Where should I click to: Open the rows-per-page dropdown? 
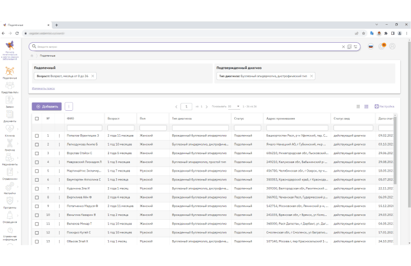click(x=234, y=106)
